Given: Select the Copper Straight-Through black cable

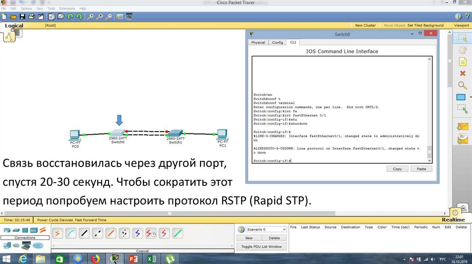Looking at the screenshot, I should (84, 233).
